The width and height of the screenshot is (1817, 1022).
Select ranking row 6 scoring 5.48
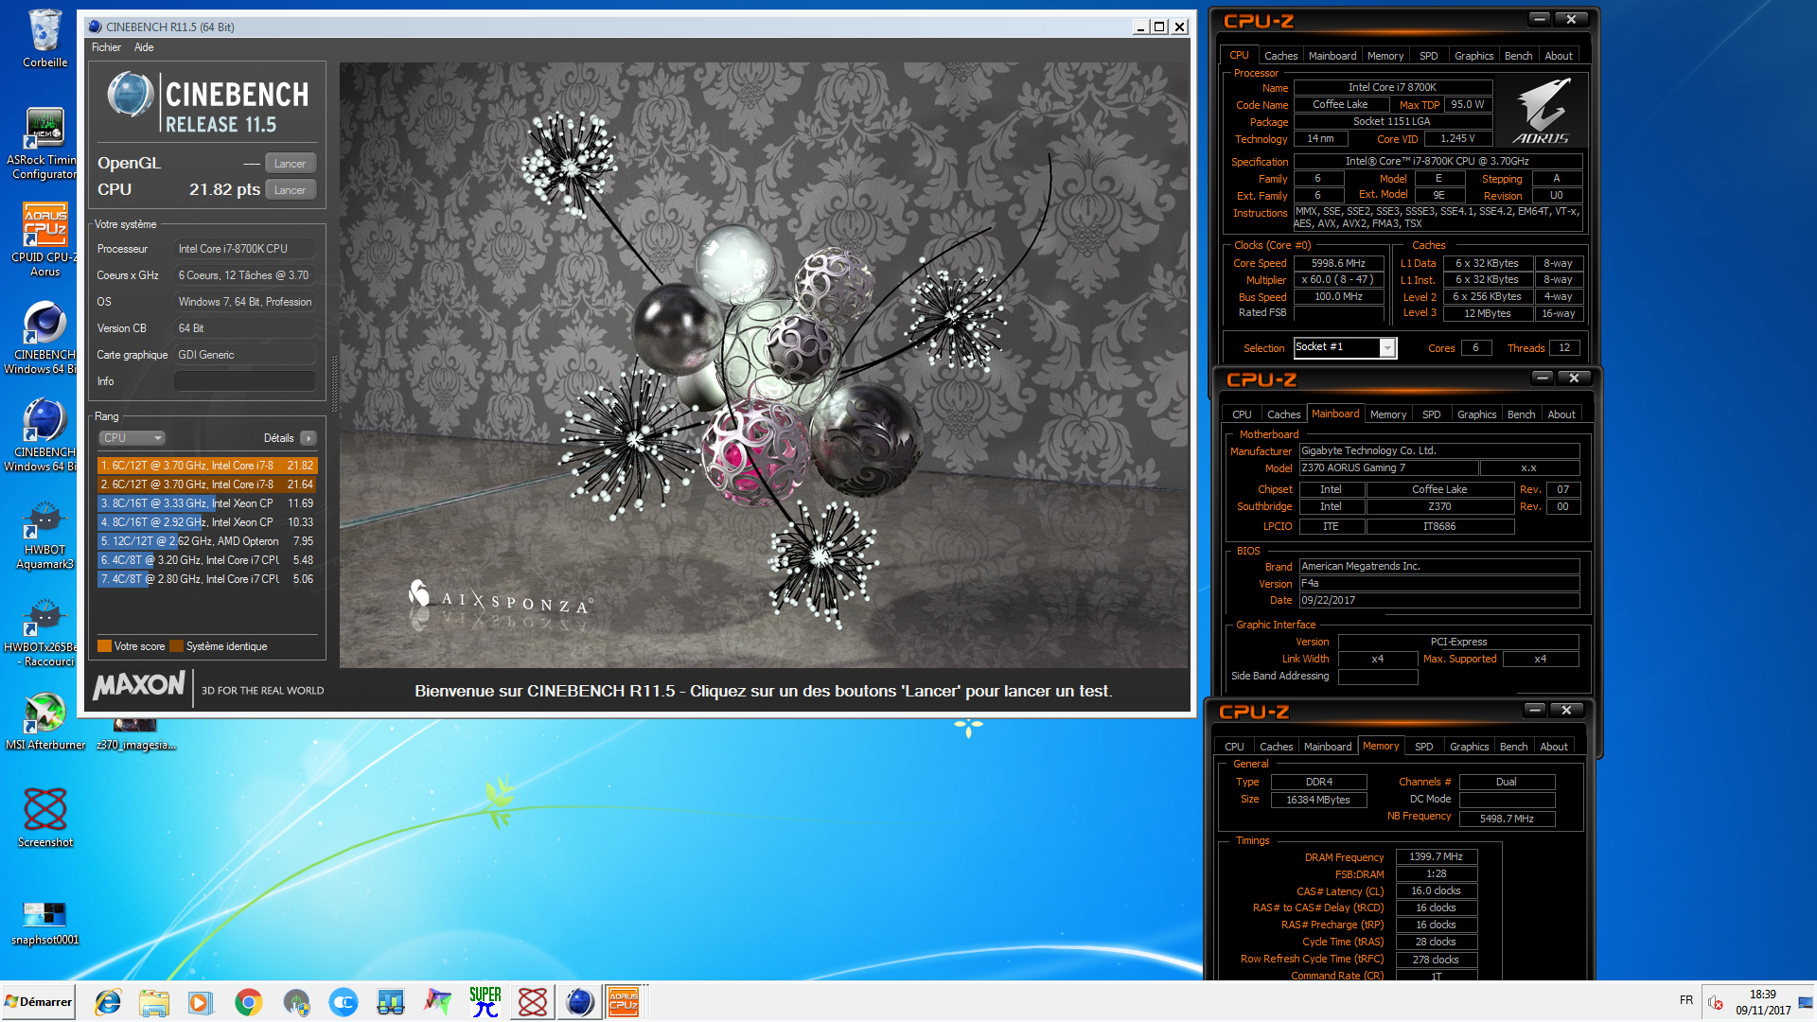(206, 560)
